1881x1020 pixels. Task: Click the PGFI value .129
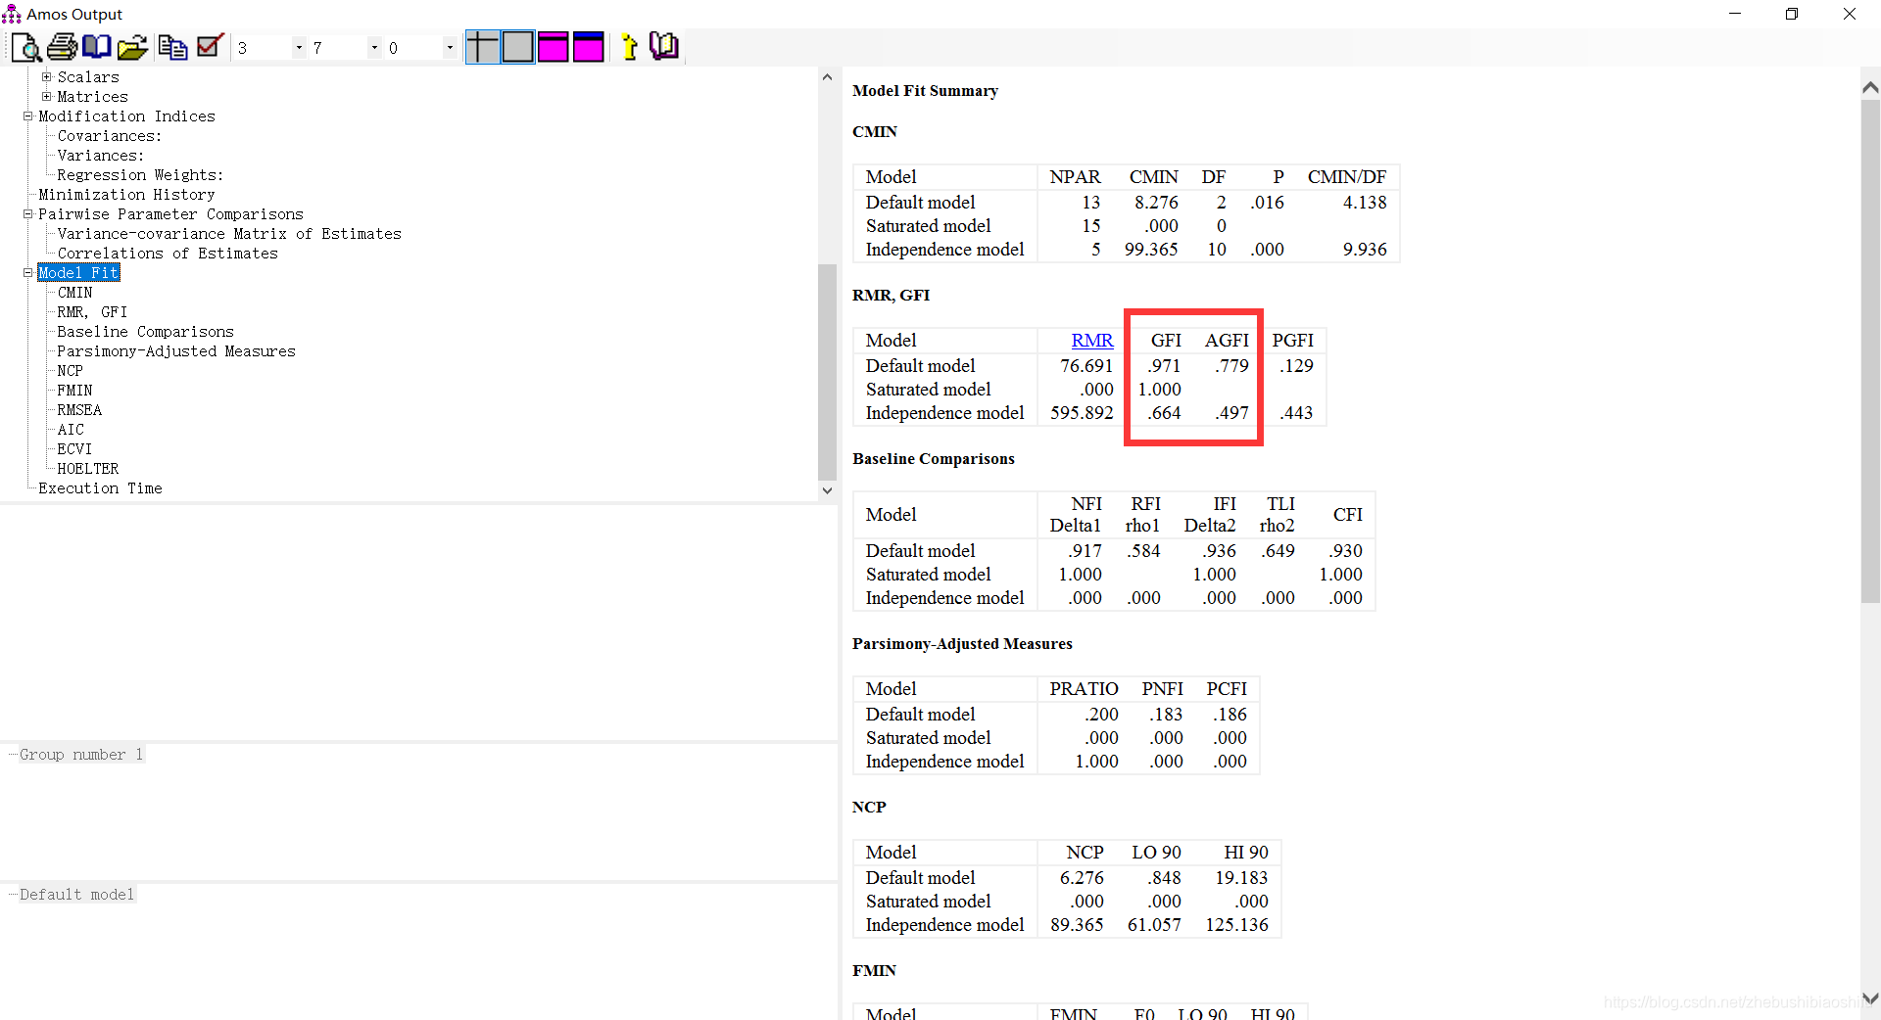click(x=1296, y=365)
